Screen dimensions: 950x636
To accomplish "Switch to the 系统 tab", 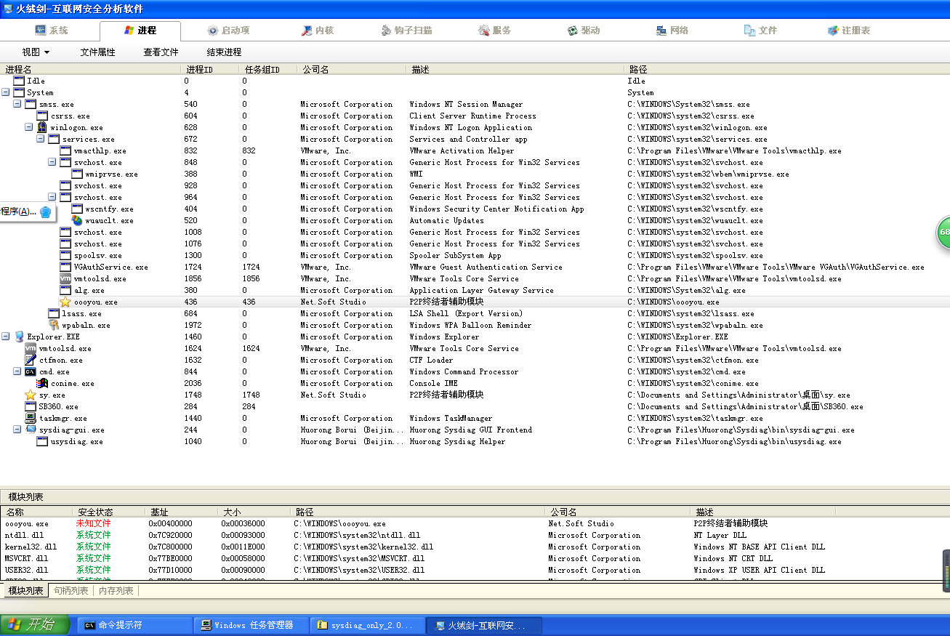I will [51, 31].
